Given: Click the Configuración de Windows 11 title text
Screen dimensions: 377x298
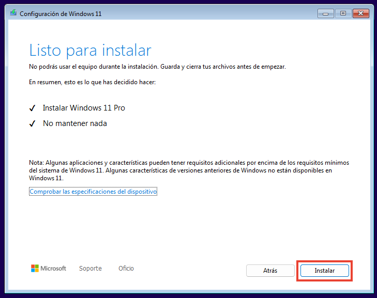Looking at the screenshot, I should click(x=61, y=13).
